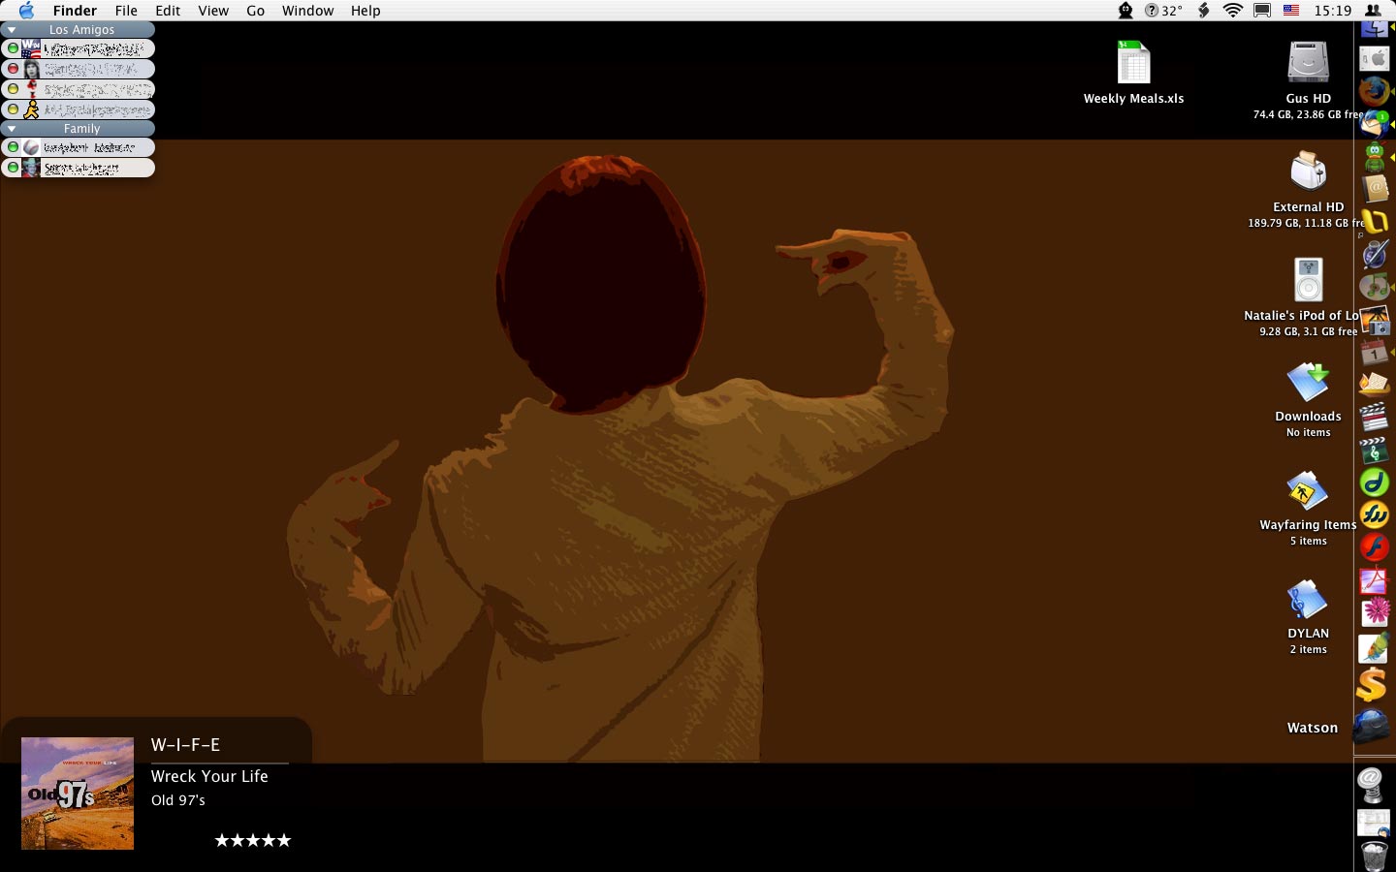
Task: Select the Family buddy with cowboy hat avatar
Action: pos(79,168)
